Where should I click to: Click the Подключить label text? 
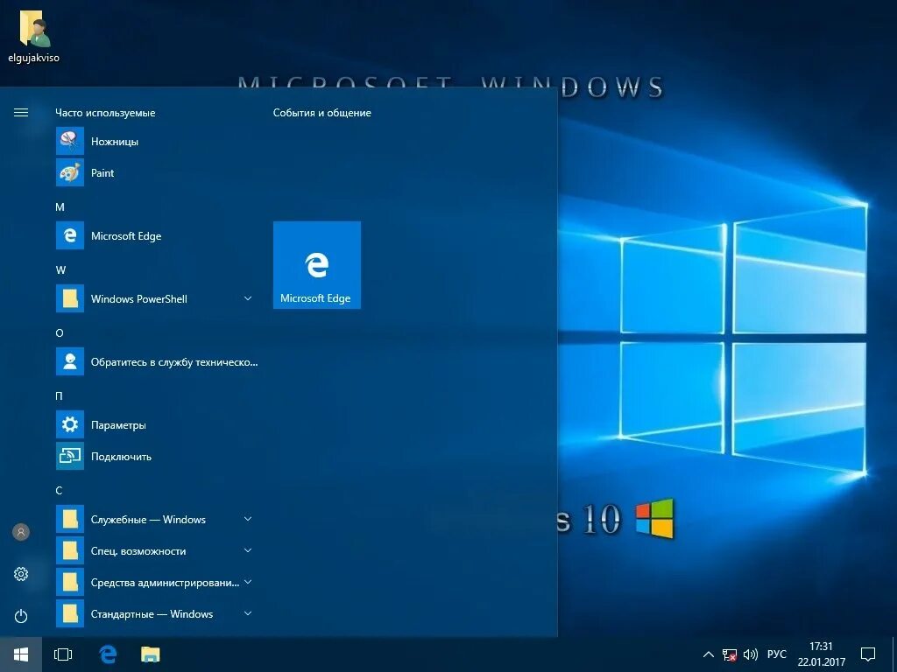121,456
